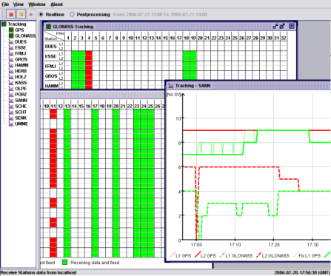Minimize the GLONASS-Tracking internal window
This screenshot has height=276, width=331.
pyautogui.click(x=275, y=26)
